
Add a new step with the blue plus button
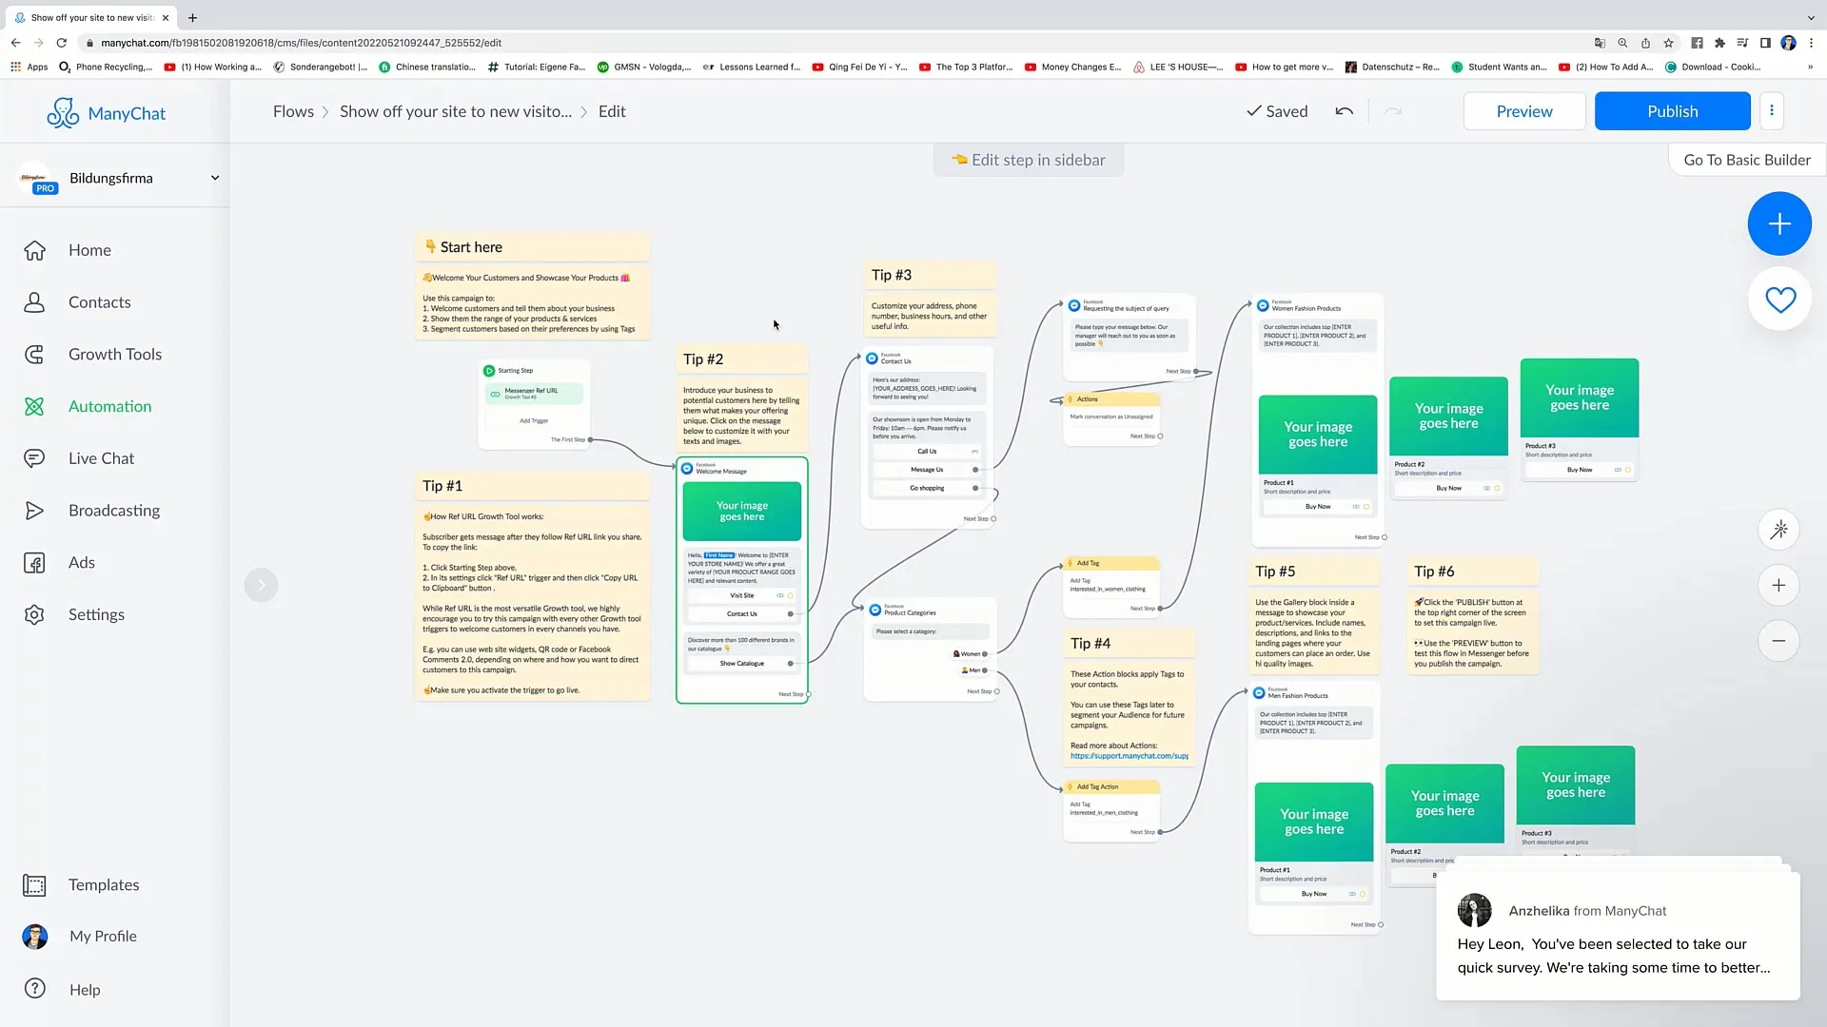(1779, 223)
